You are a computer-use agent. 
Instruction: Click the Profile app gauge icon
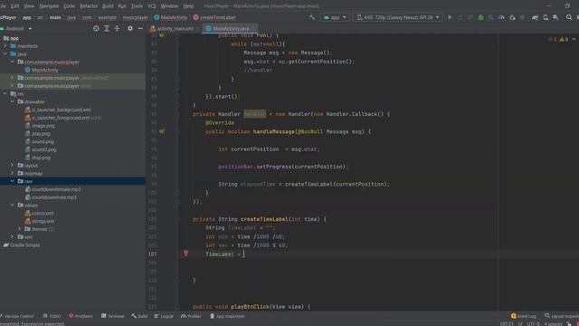pos(501,17)
